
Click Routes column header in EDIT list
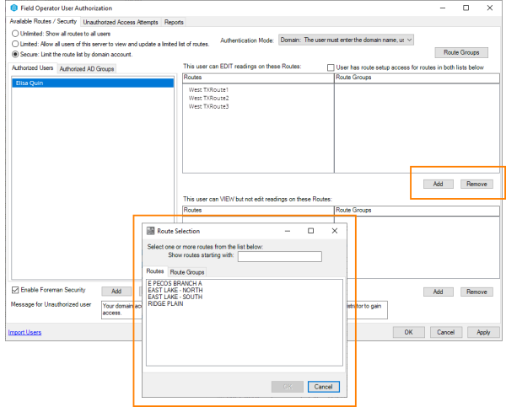(x=258, y=78)
